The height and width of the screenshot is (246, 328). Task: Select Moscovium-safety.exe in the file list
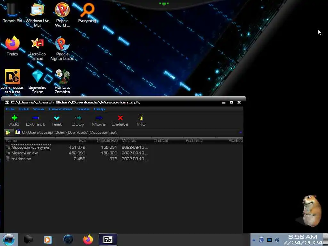point(30,147)
